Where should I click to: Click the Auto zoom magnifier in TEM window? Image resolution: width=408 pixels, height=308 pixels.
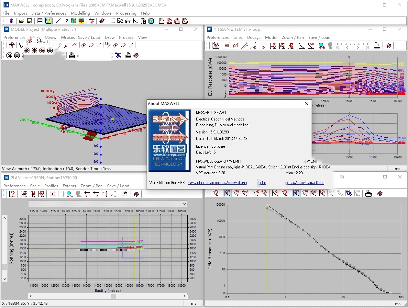(321, 46)
